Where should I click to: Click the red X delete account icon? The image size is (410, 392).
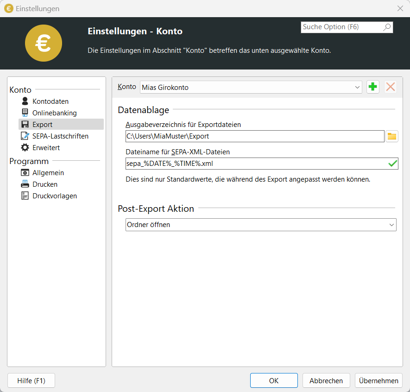(391, 87)
